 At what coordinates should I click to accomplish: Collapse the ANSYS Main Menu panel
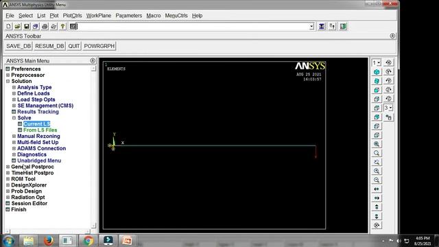click(93, 60)
